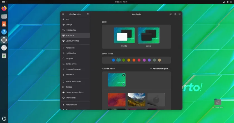Choose the teal accent color
Image resolution: width=234 pixels, height=123 pixels.
[x=118, y=60]
